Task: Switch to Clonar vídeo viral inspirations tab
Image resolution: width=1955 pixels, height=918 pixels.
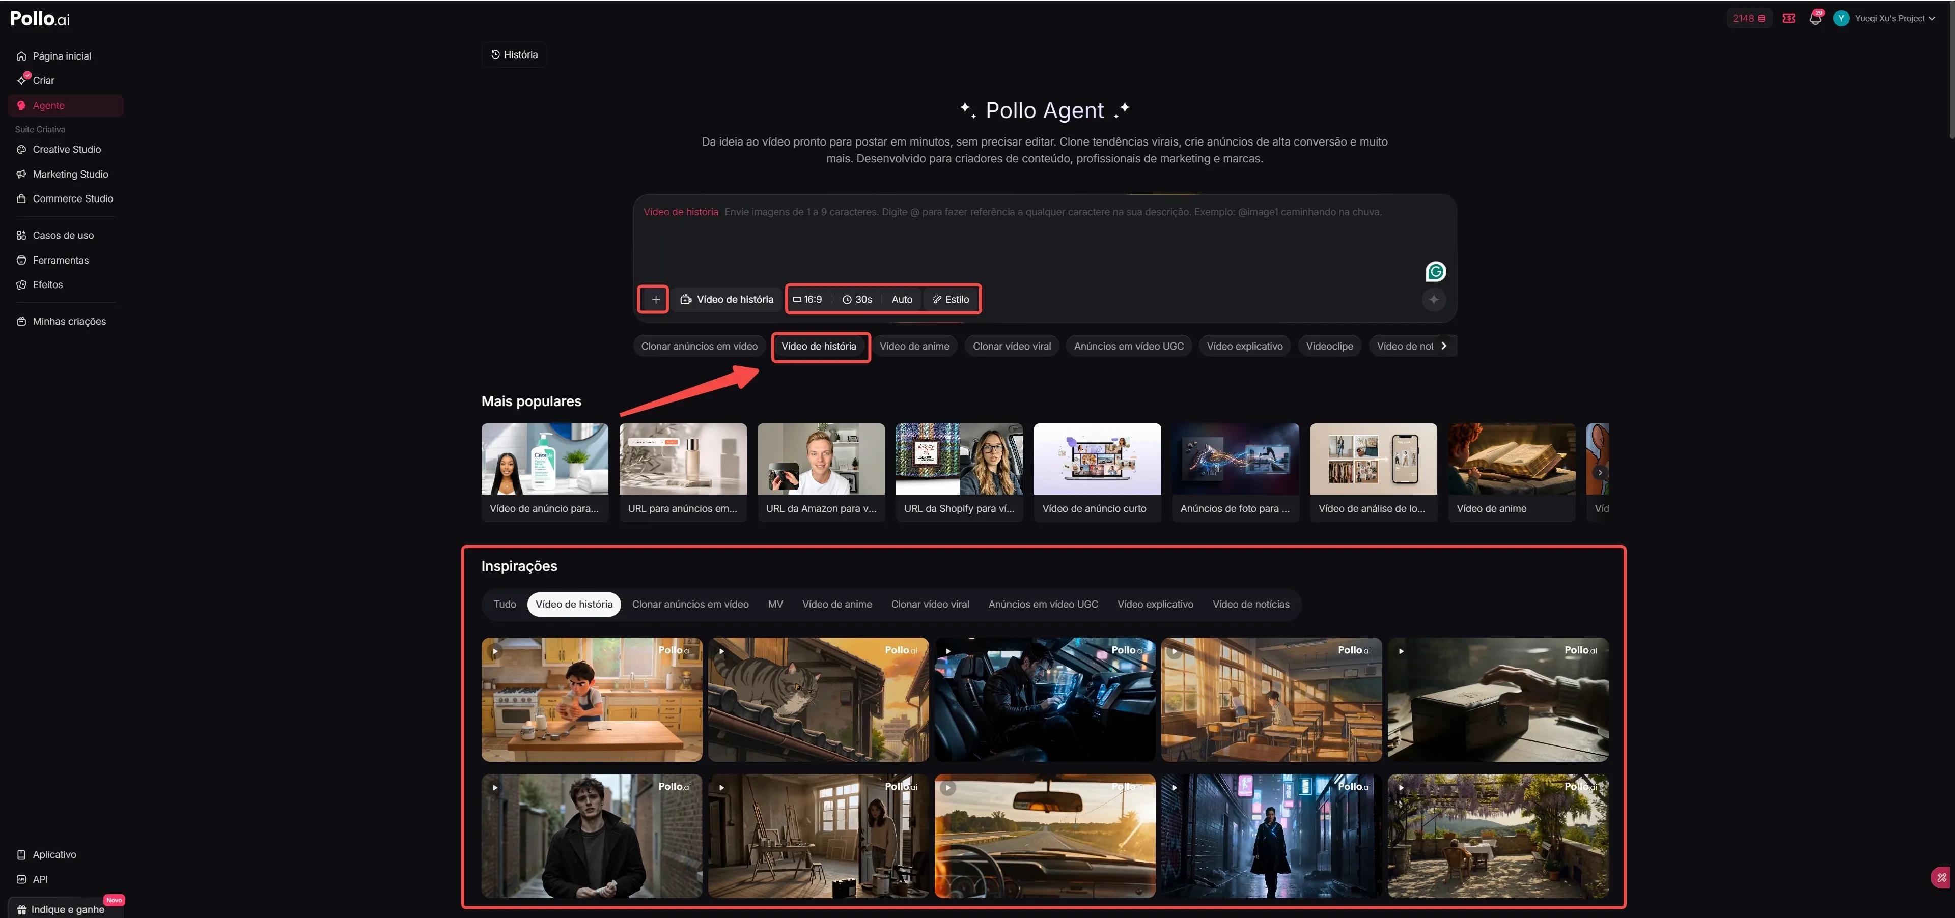Action: click(930, 605)
